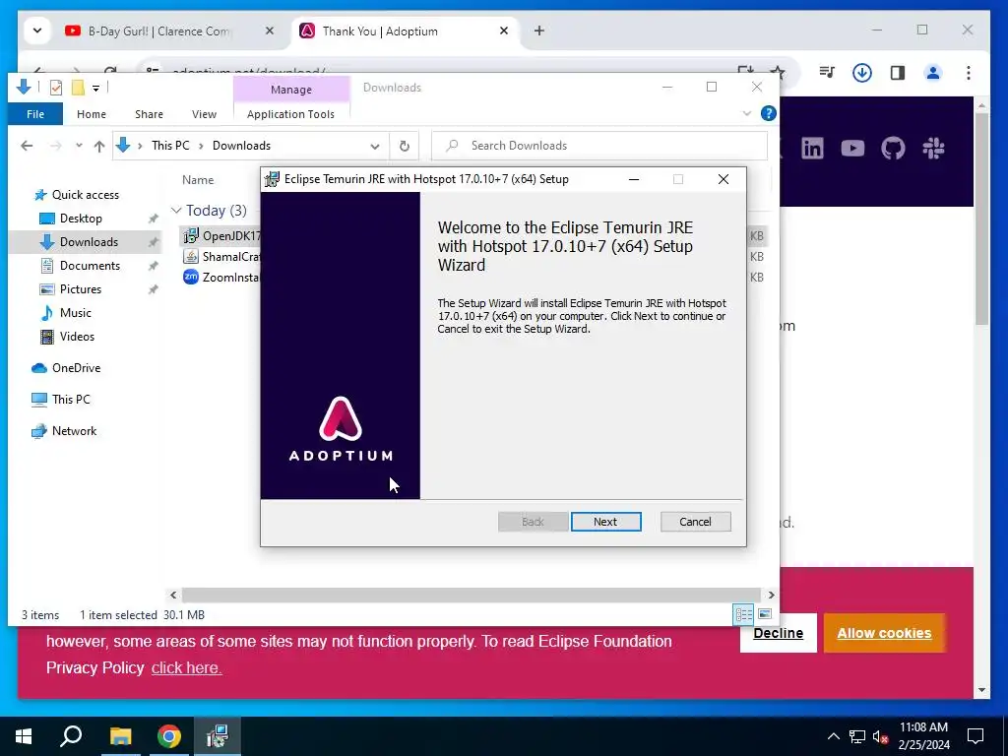The width and height of the screenshot is (1008, 756).
Task: Open the Windows Start menu
Action: pos(24,736)
